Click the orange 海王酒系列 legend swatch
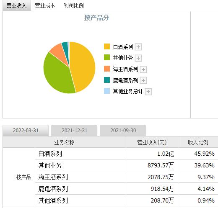The image size is (218, 208). (107, 69)
